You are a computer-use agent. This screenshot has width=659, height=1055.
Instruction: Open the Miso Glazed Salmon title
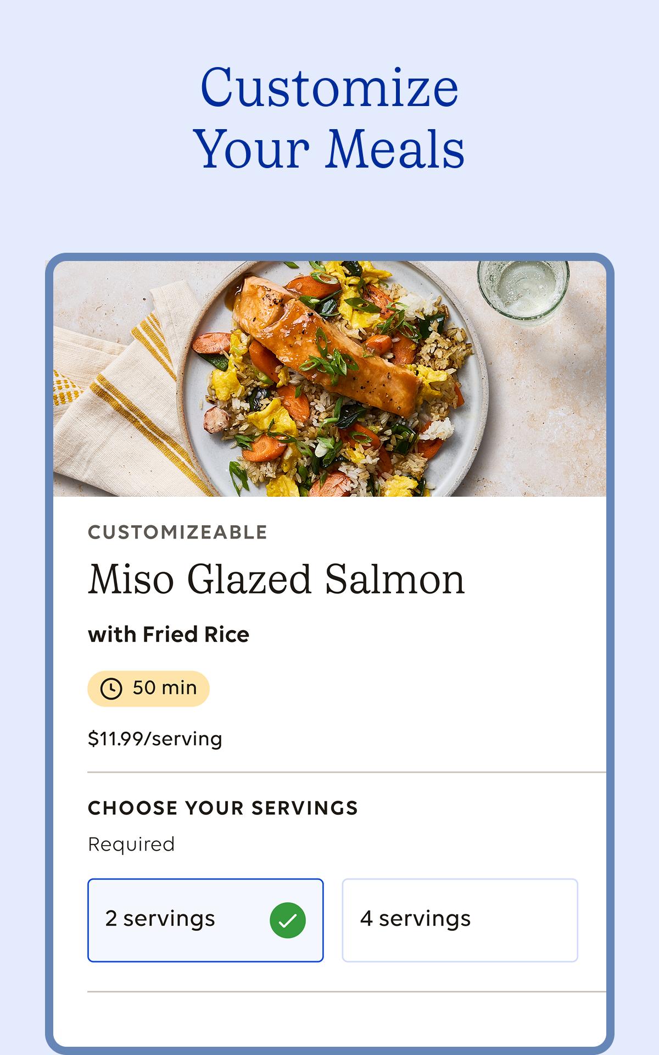[x=276, y=579]
